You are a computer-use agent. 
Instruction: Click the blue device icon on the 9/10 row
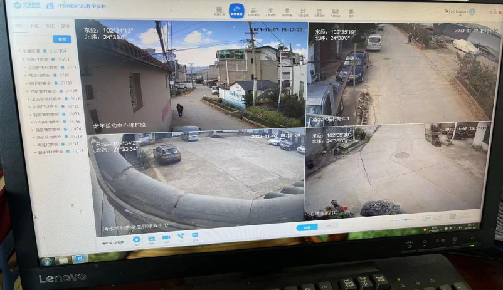[x=55, y=75]
